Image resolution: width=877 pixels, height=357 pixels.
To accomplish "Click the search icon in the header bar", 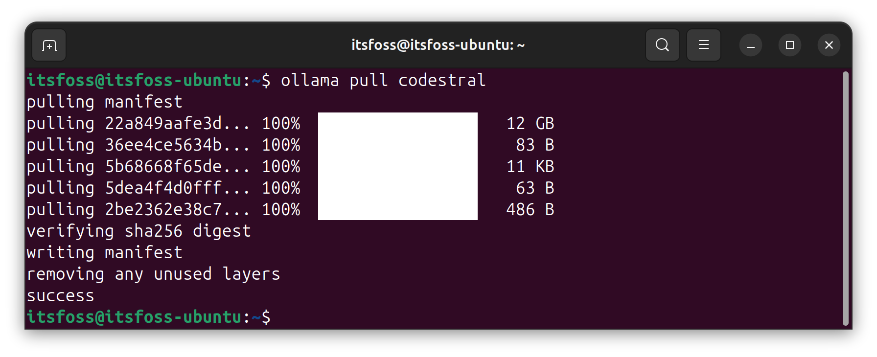I will (662, 45).
